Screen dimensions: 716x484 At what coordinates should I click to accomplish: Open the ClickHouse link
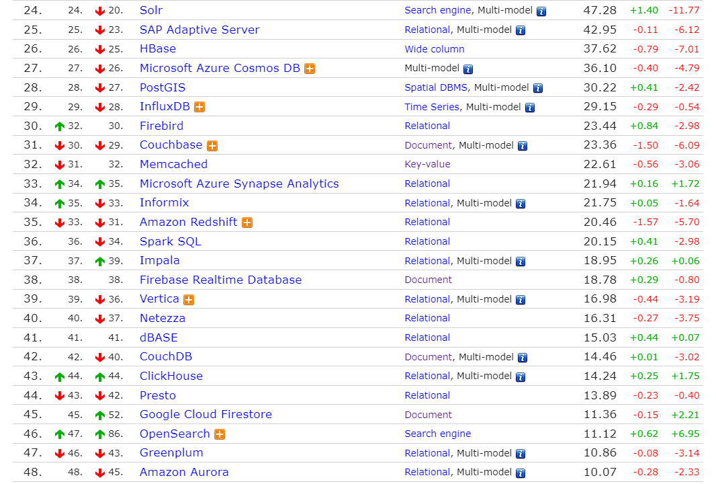coord(171,376)
